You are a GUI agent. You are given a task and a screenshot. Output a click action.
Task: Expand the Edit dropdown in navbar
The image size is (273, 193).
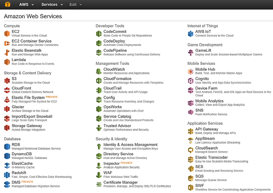point(75,5)
